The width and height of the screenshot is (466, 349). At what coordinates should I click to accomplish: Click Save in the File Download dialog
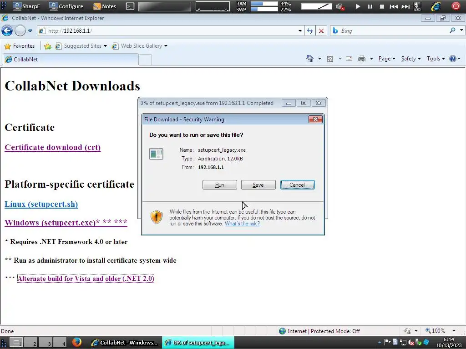[x=258, y=185]
